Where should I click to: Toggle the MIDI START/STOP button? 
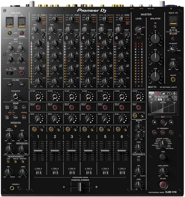click(22, 33)
